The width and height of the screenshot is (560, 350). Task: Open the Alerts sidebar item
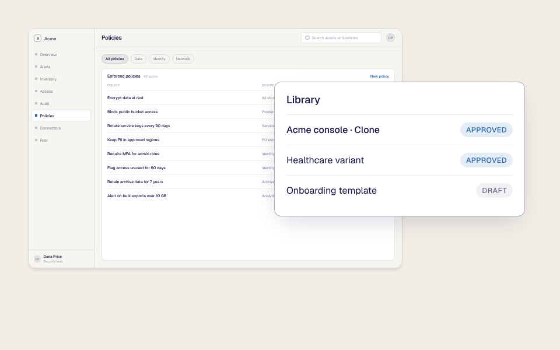61,66
